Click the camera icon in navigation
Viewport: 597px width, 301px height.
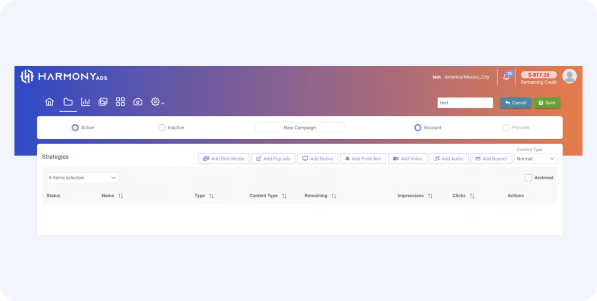138,102
